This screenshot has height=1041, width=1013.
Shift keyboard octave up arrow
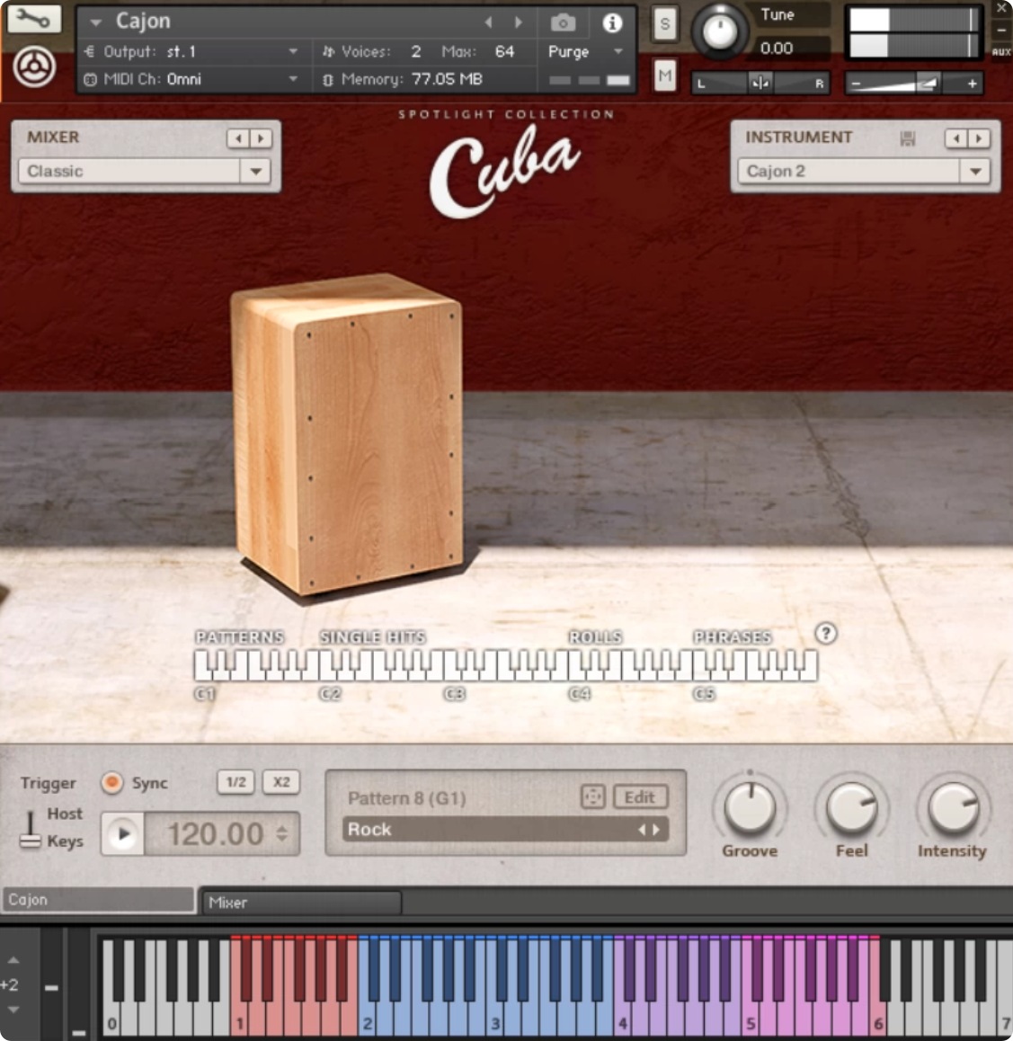[13, 960]
